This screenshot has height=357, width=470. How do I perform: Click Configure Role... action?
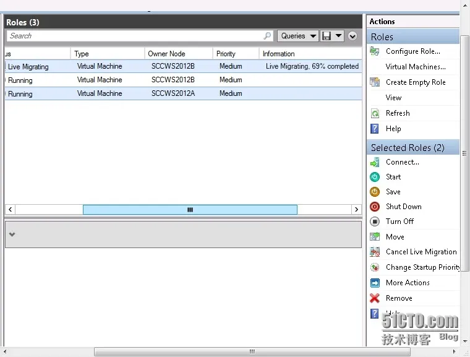tap(412, 51)
